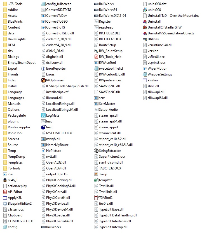Click the AP-Editor PDF icon
The height and width of the screenshot is (236, 202).
(5, 192)
